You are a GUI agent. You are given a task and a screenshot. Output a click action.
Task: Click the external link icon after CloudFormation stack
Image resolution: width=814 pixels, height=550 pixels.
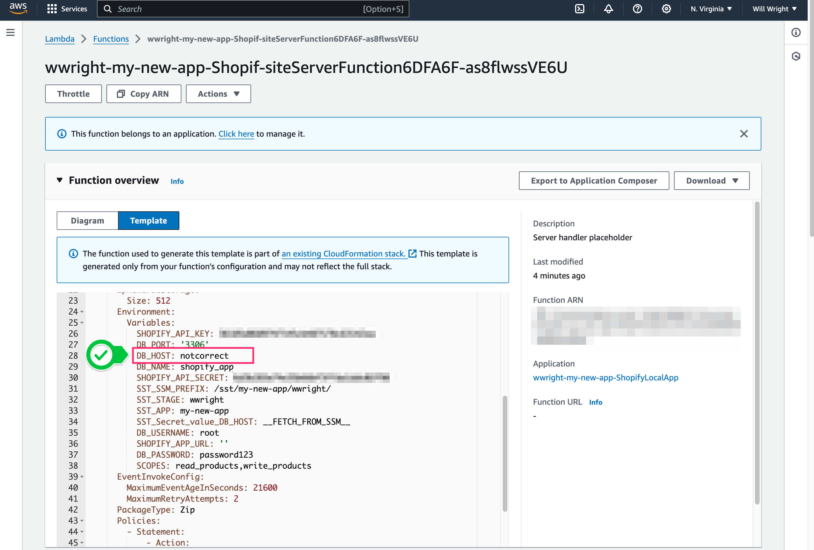point(412,254)
